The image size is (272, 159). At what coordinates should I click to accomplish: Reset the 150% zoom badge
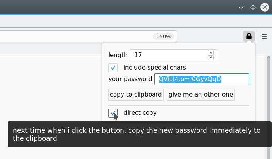[164, 37]
